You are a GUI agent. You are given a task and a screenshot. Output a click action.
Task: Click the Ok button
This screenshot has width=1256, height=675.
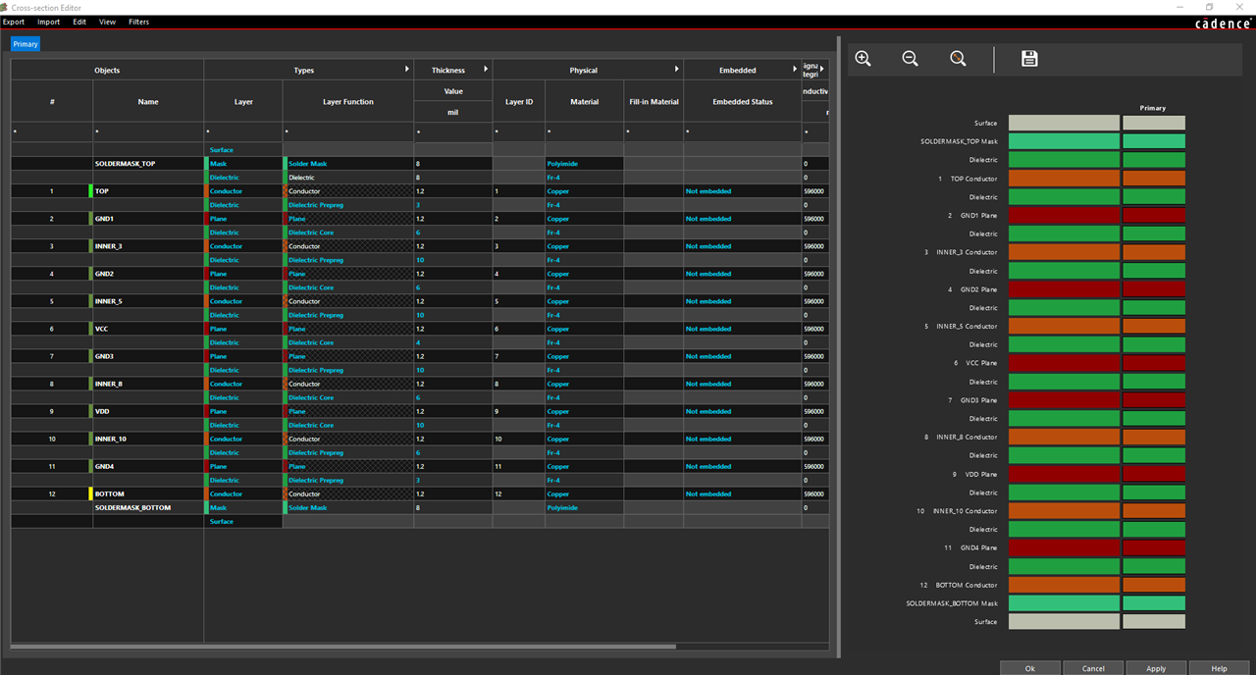1030,668
